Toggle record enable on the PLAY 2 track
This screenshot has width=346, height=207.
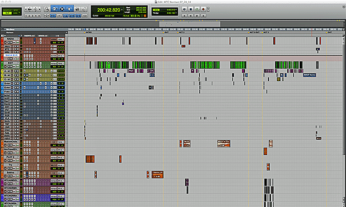point(5,161)
